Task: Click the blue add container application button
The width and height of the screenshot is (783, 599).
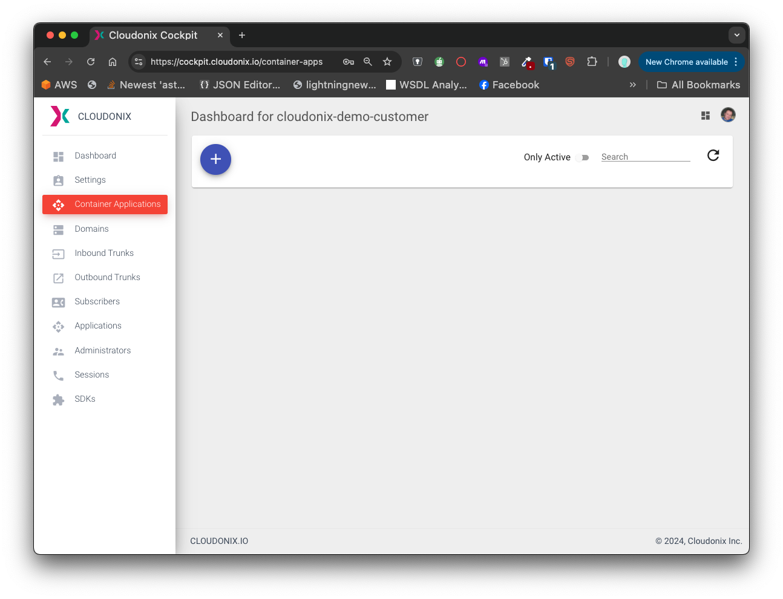Action: (x=215, y=159)
